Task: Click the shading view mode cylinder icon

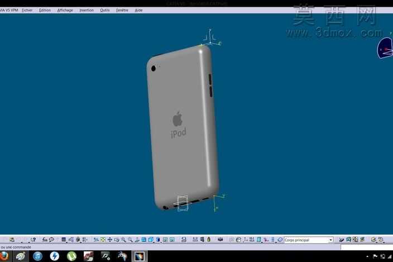Action: [x=158, y=240]
